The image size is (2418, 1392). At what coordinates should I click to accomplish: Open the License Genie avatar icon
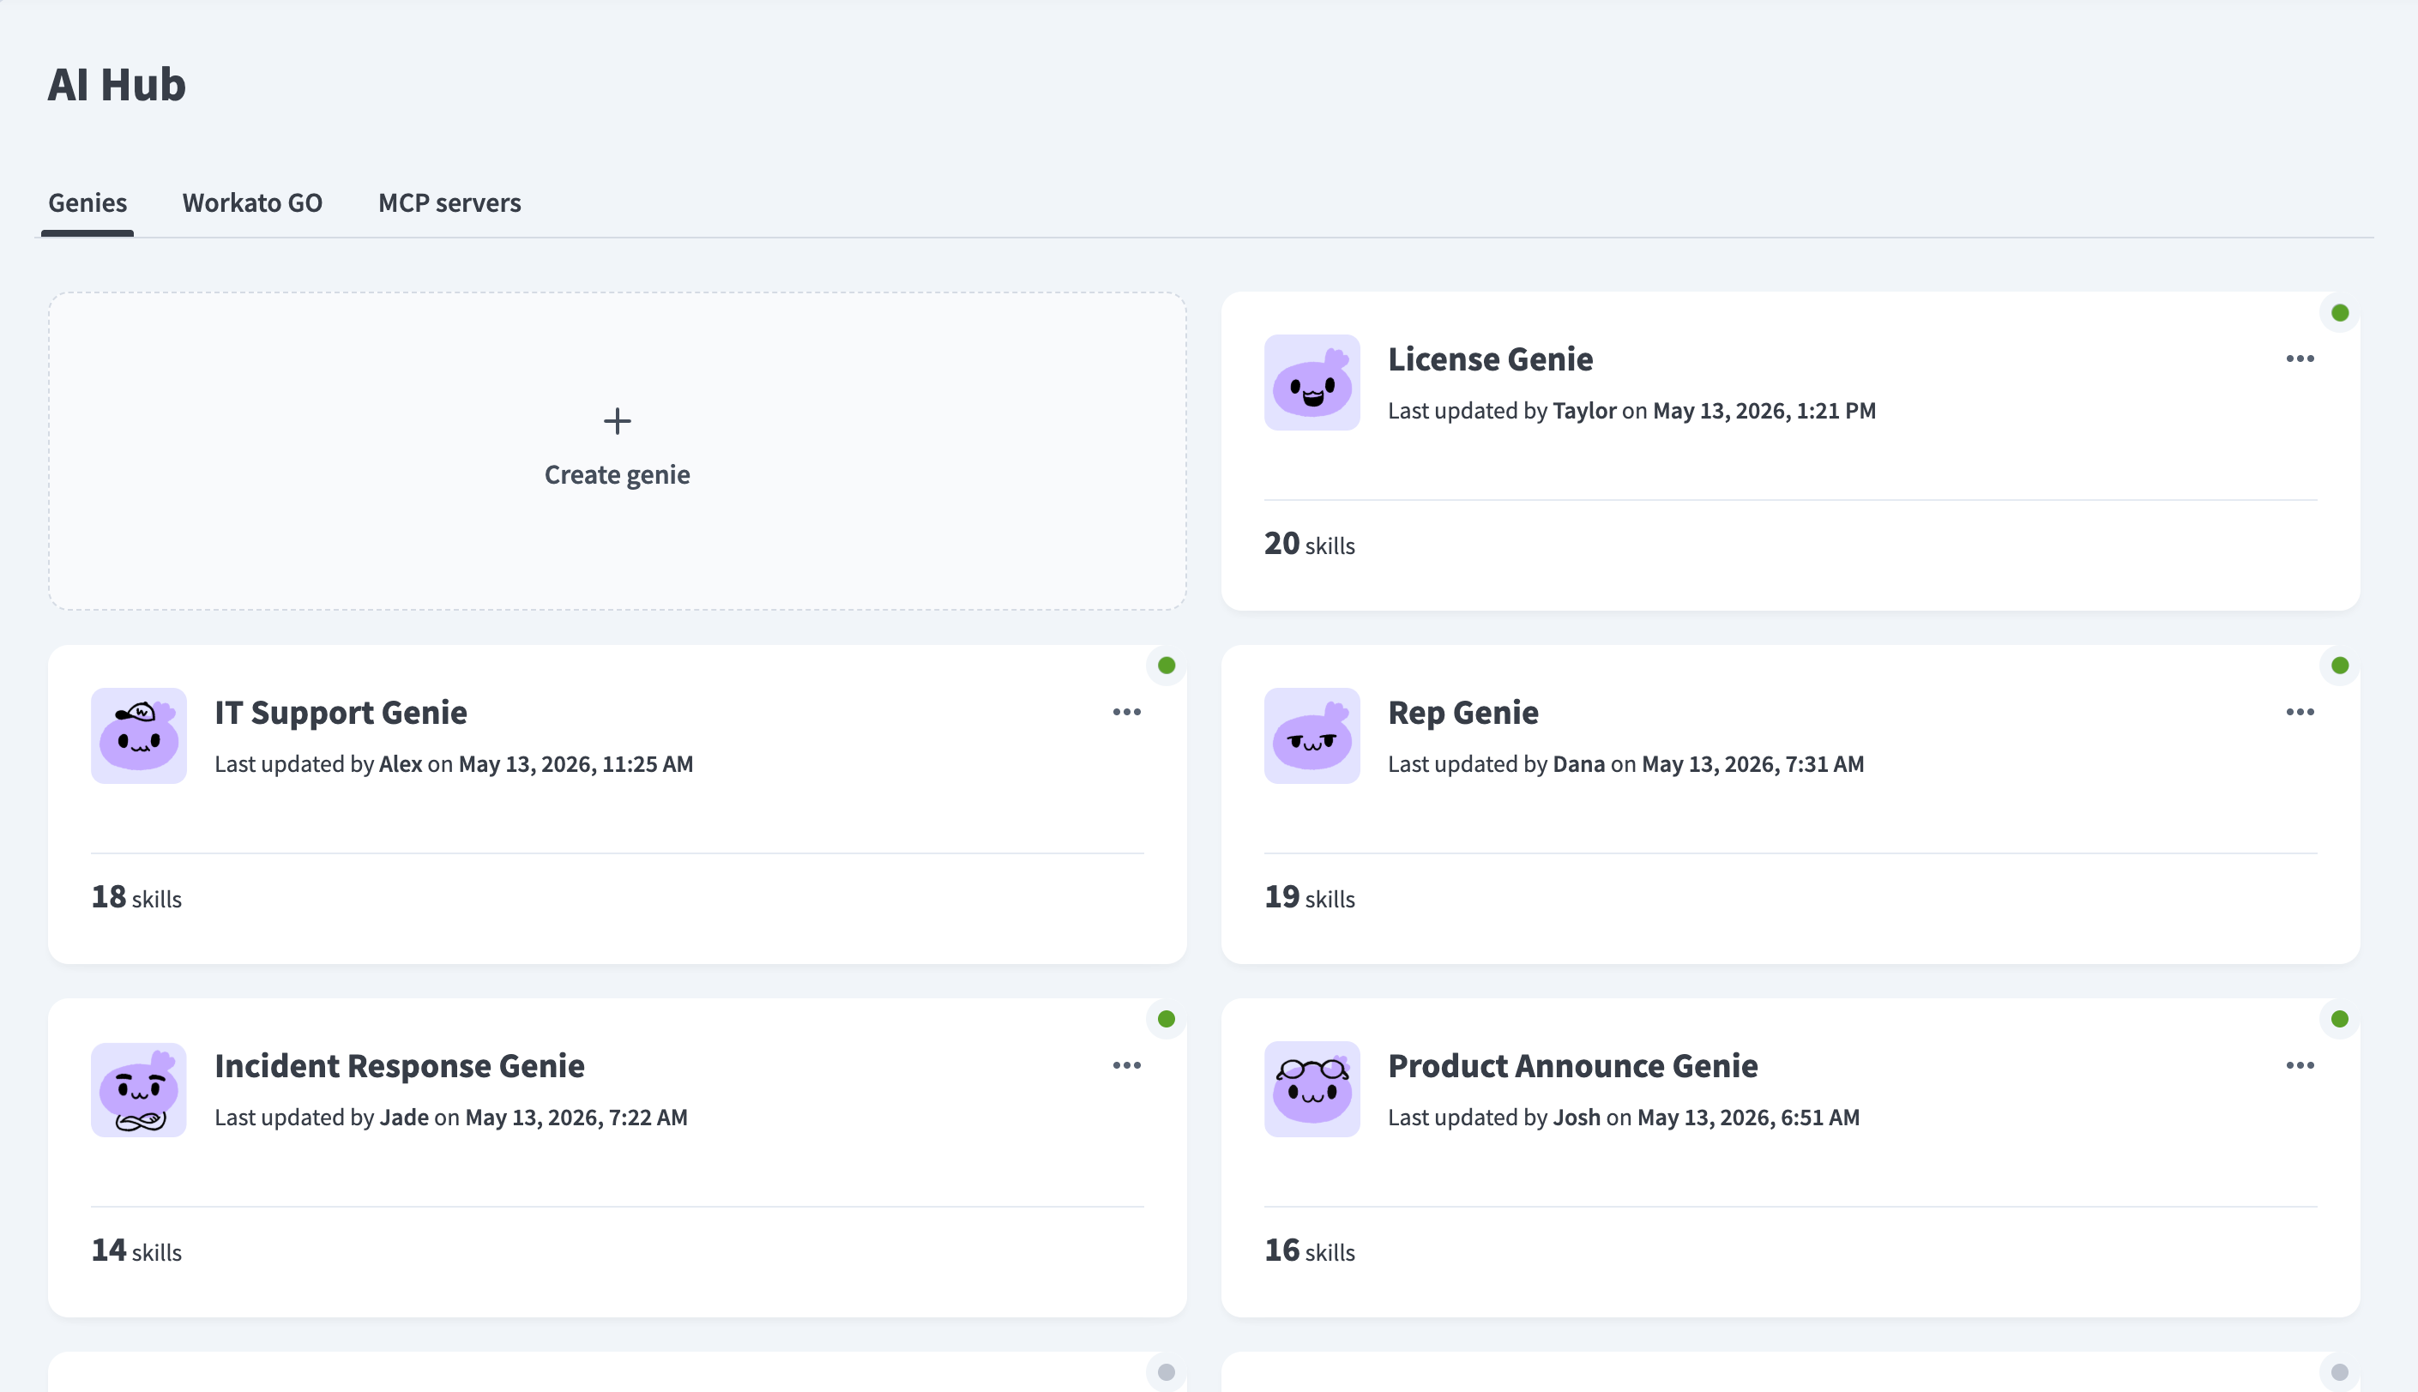tap(1312, 383)
